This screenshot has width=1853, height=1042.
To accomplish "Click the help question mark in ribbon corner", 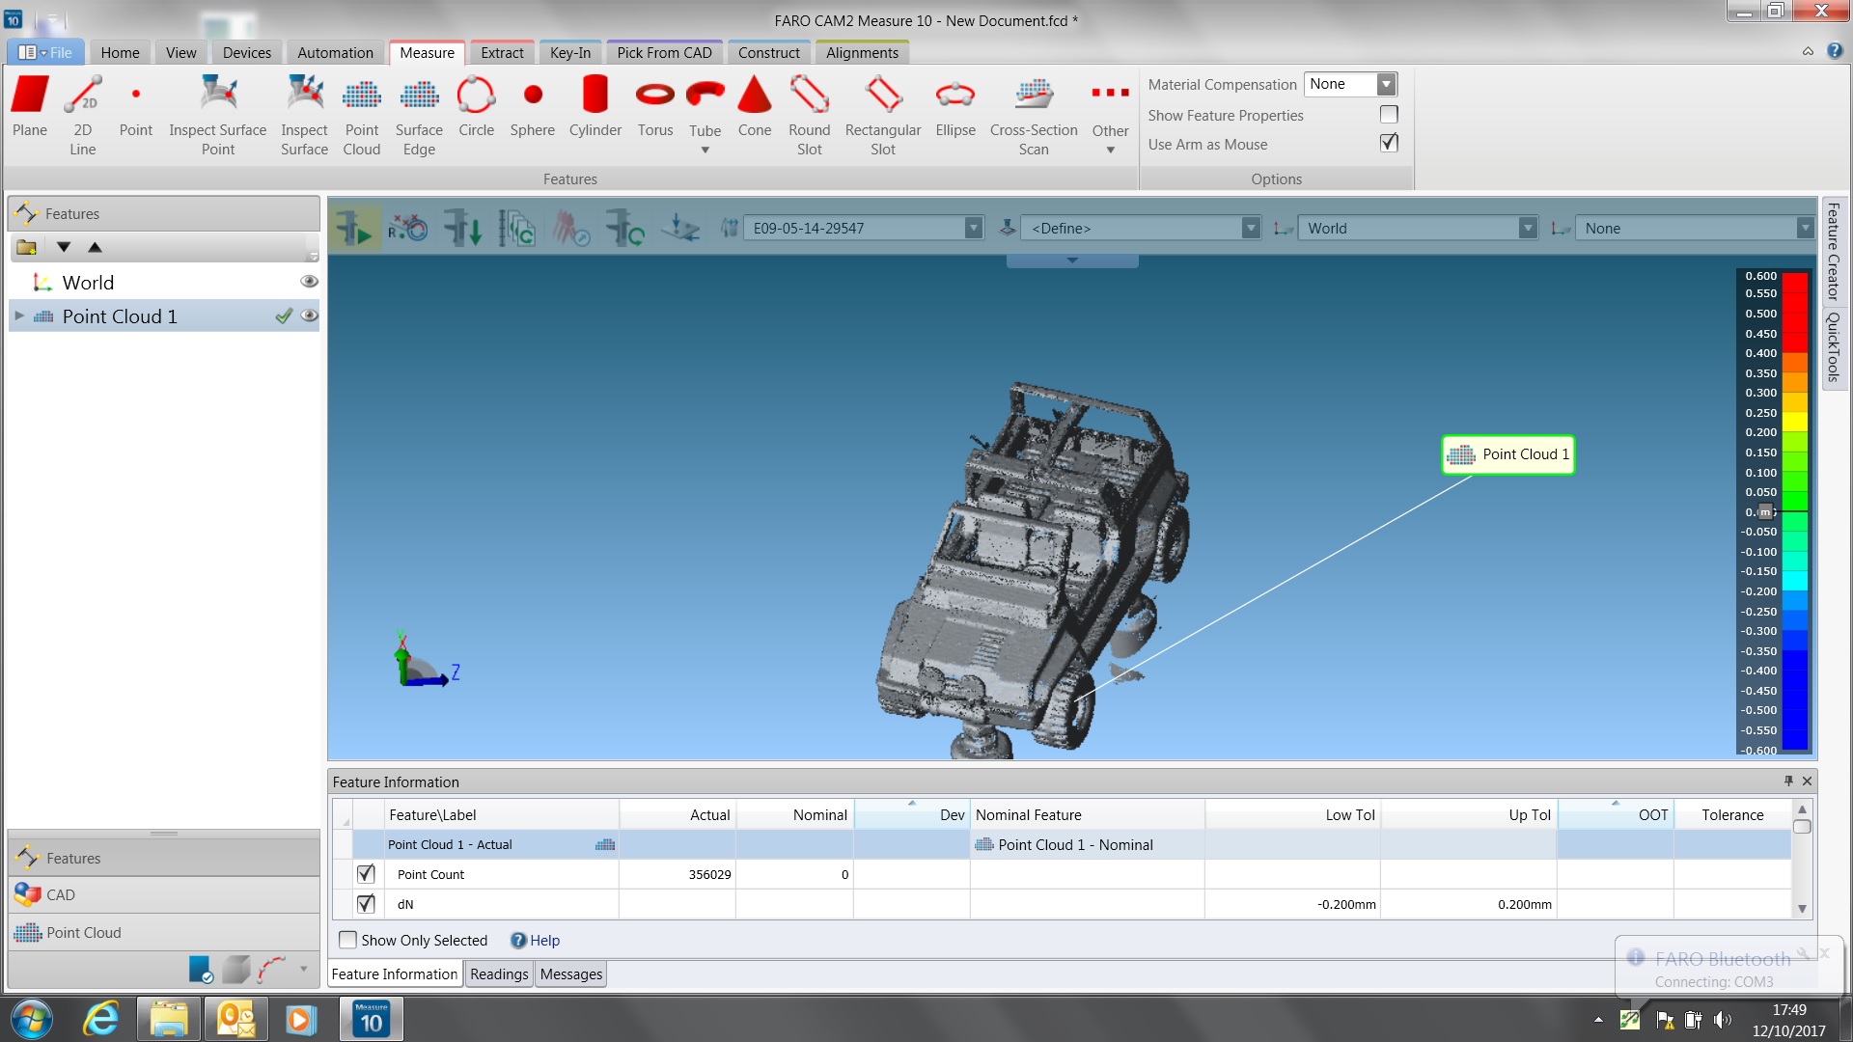I will 1835,51.
